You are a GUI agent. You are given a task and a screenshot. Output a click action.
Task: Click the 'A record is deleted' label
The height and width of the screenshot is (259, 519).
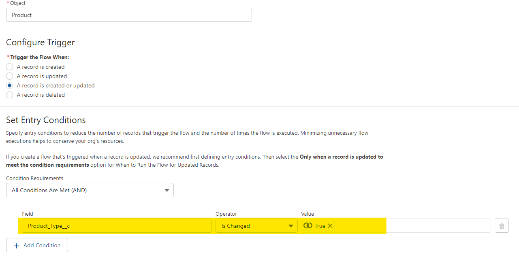[x=41, y=95]
